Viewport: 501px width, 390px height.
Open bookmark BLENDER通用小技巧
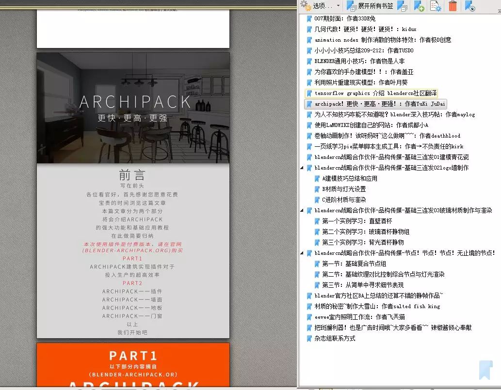click(x=359, y=61)
